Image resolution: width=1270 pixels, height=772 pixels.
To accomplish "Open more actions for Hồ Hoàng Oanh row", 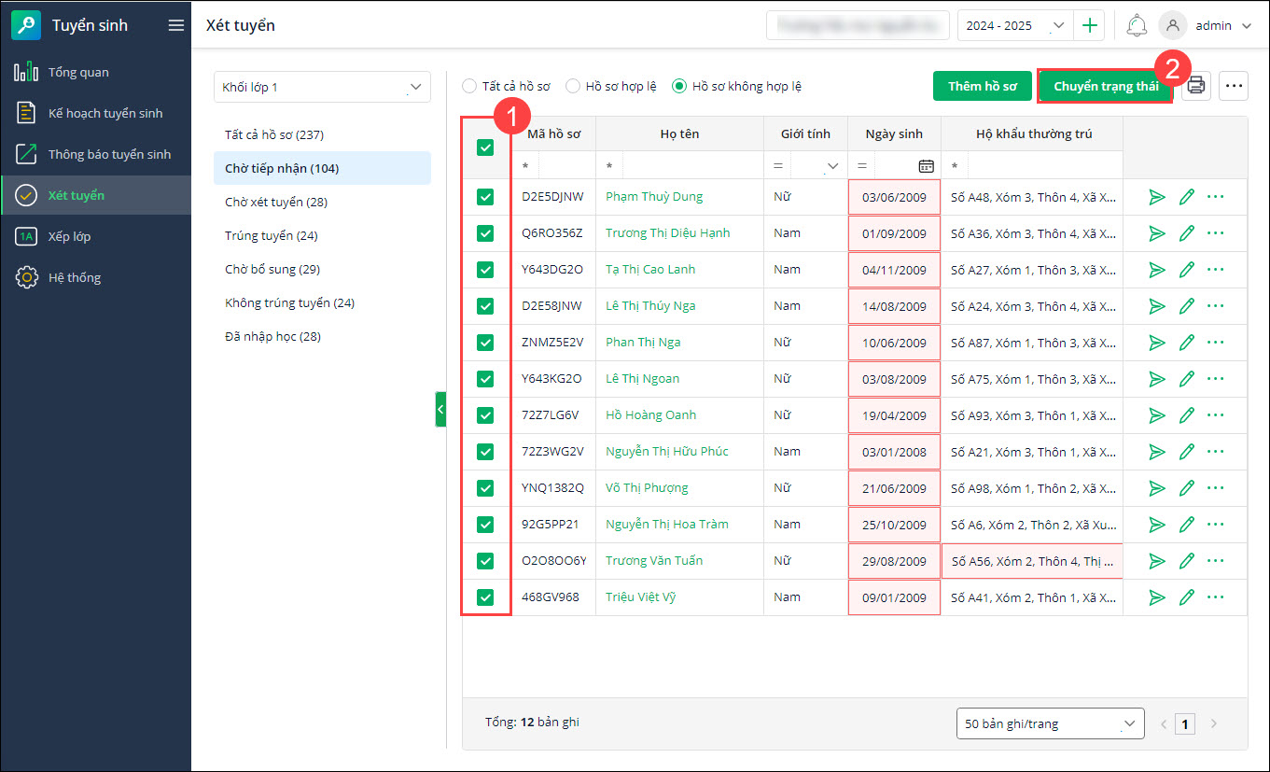I will pos(1215,415).
